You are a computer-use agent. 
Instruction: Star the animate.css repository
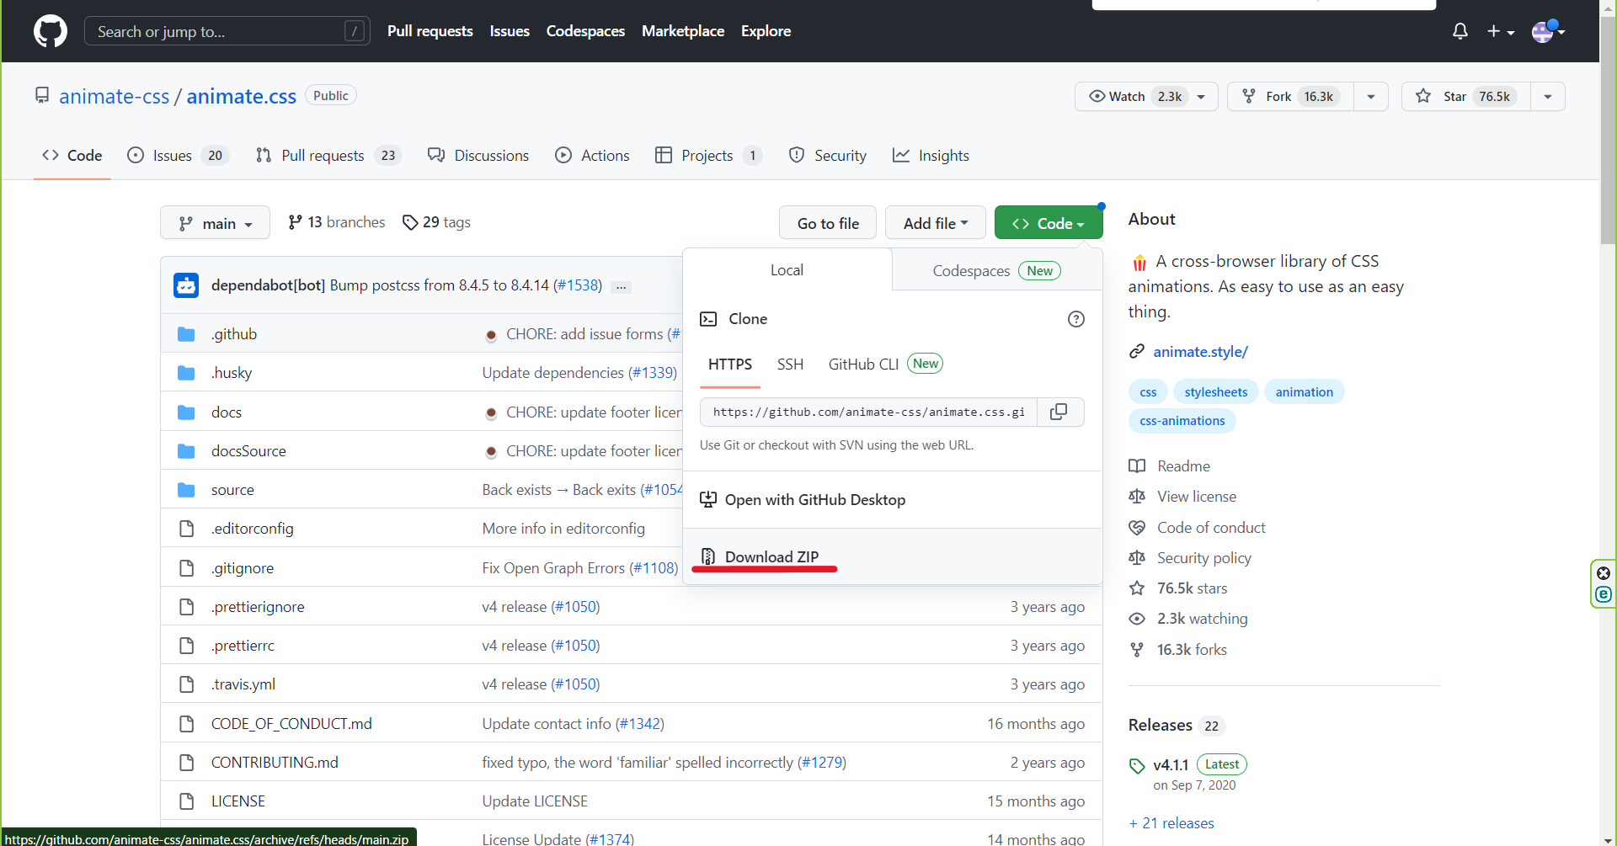click(x=1465, y=96)
